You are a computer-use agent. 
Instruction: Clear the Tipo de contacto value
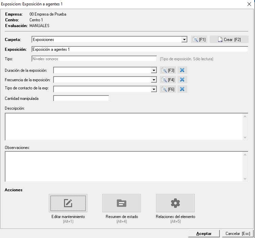182,89
